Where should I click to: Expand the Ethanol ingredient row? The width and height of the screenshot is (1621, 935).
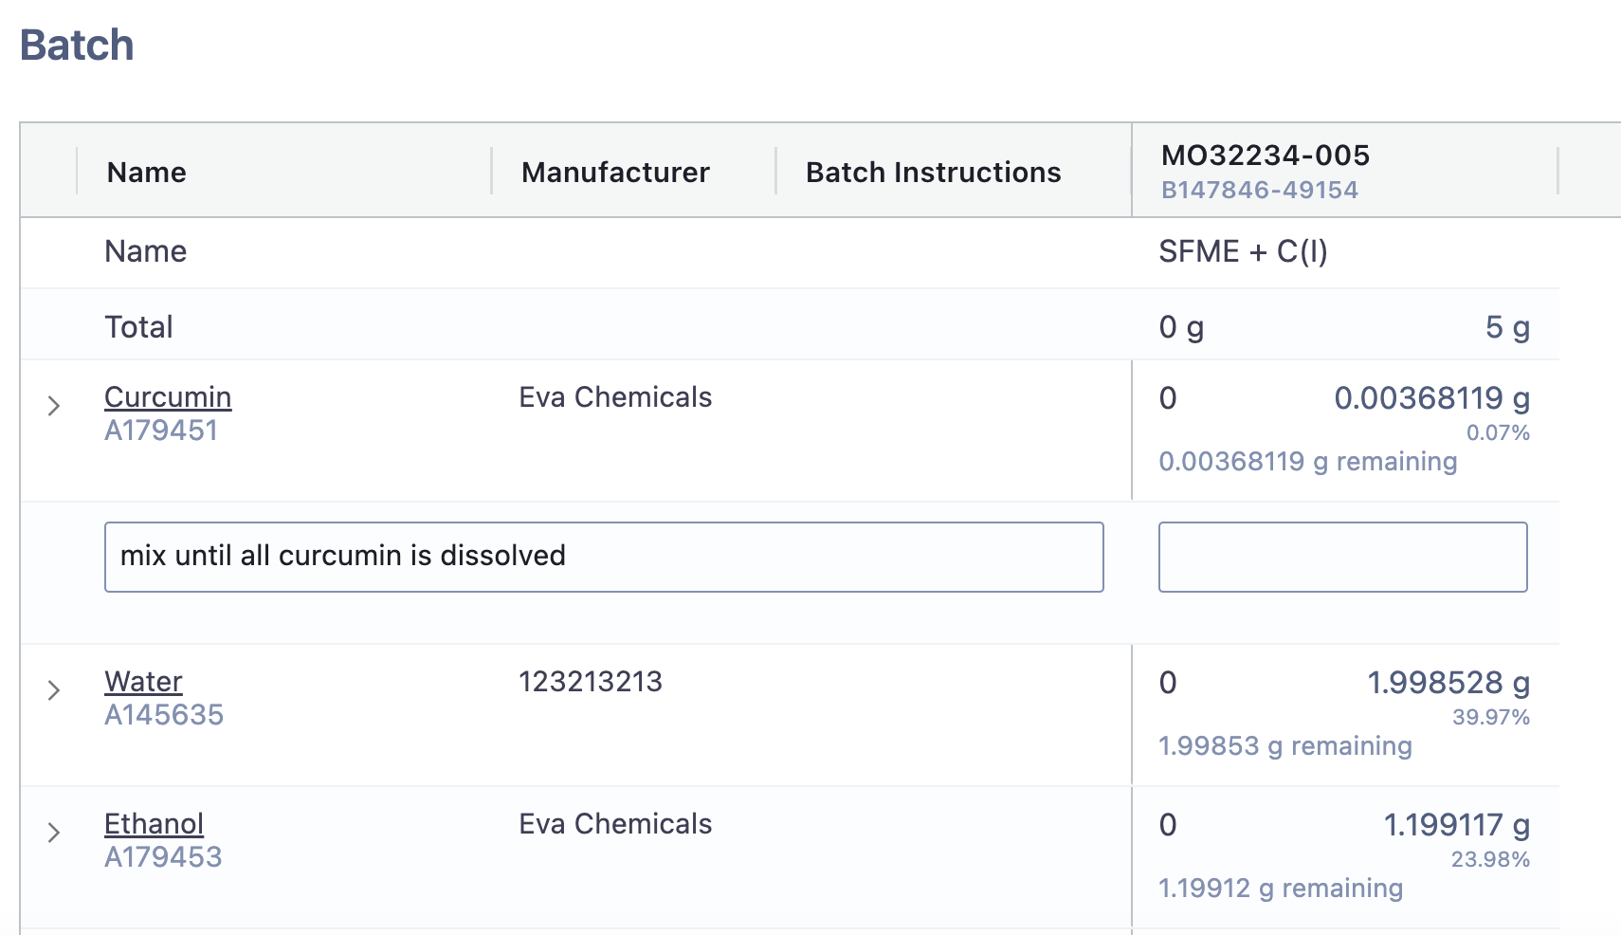tap(54, 833)
